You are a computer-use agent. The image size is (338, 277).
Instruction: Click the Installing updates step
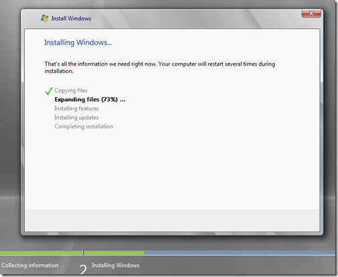point(76,118)
